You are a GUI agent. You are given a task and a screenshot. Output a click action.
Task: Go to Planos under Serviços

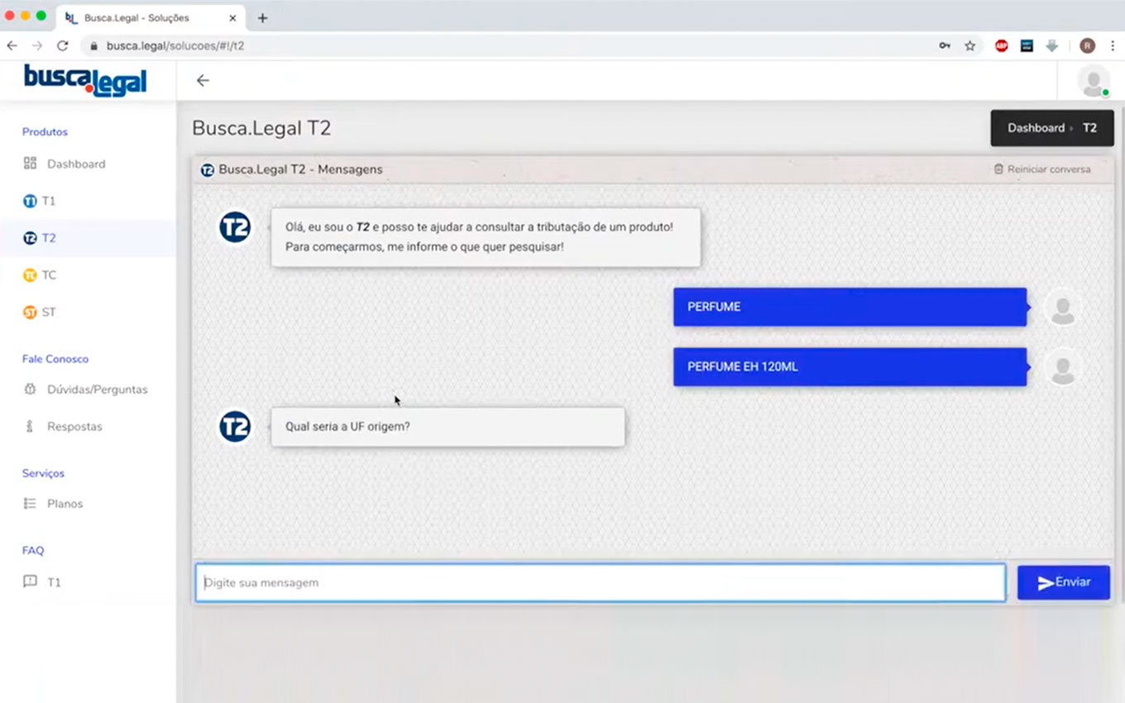65,504
